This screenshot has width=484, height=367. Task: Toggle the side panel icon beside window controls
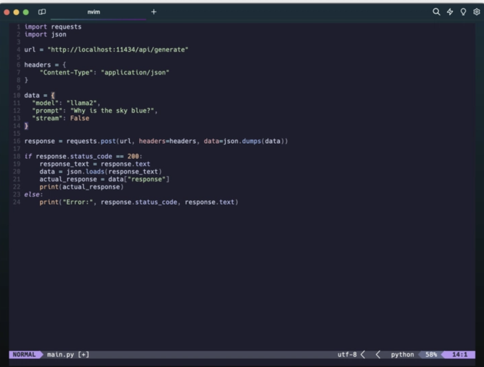point(42,12)
